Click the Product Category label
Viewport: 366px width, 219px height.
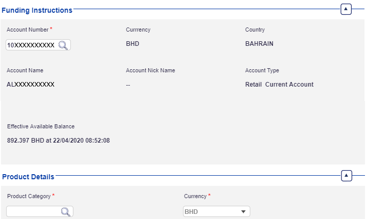[x=29, y=196]
